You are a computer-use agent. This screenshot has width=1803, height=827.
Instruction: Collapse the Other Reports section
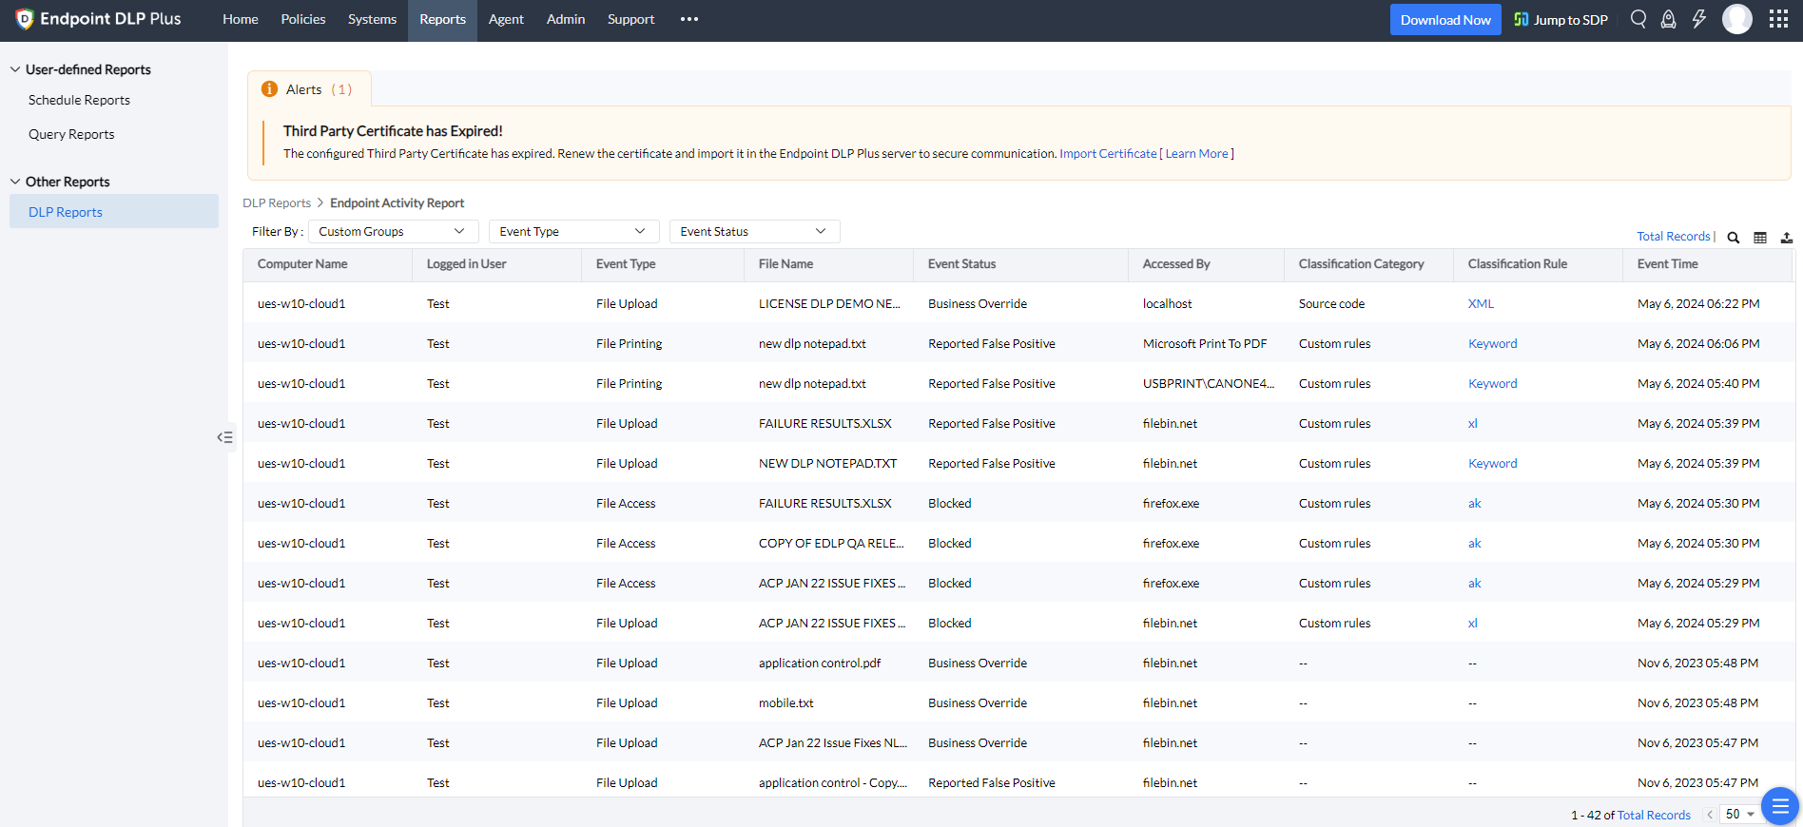(15, 182)
